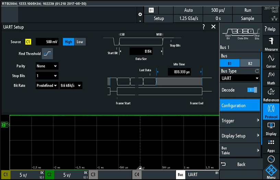Open the Bus Type UART dropdown

pos(240,78)
